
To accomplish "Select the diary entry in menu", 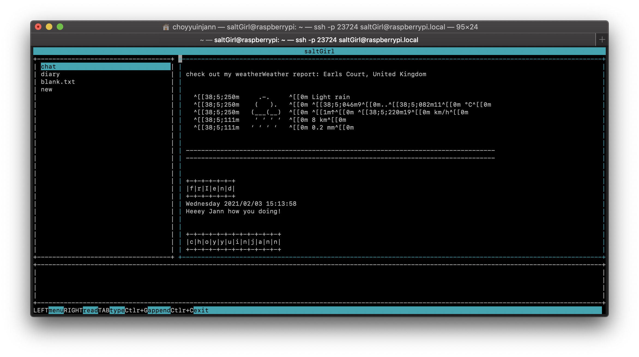I will 50,74.
